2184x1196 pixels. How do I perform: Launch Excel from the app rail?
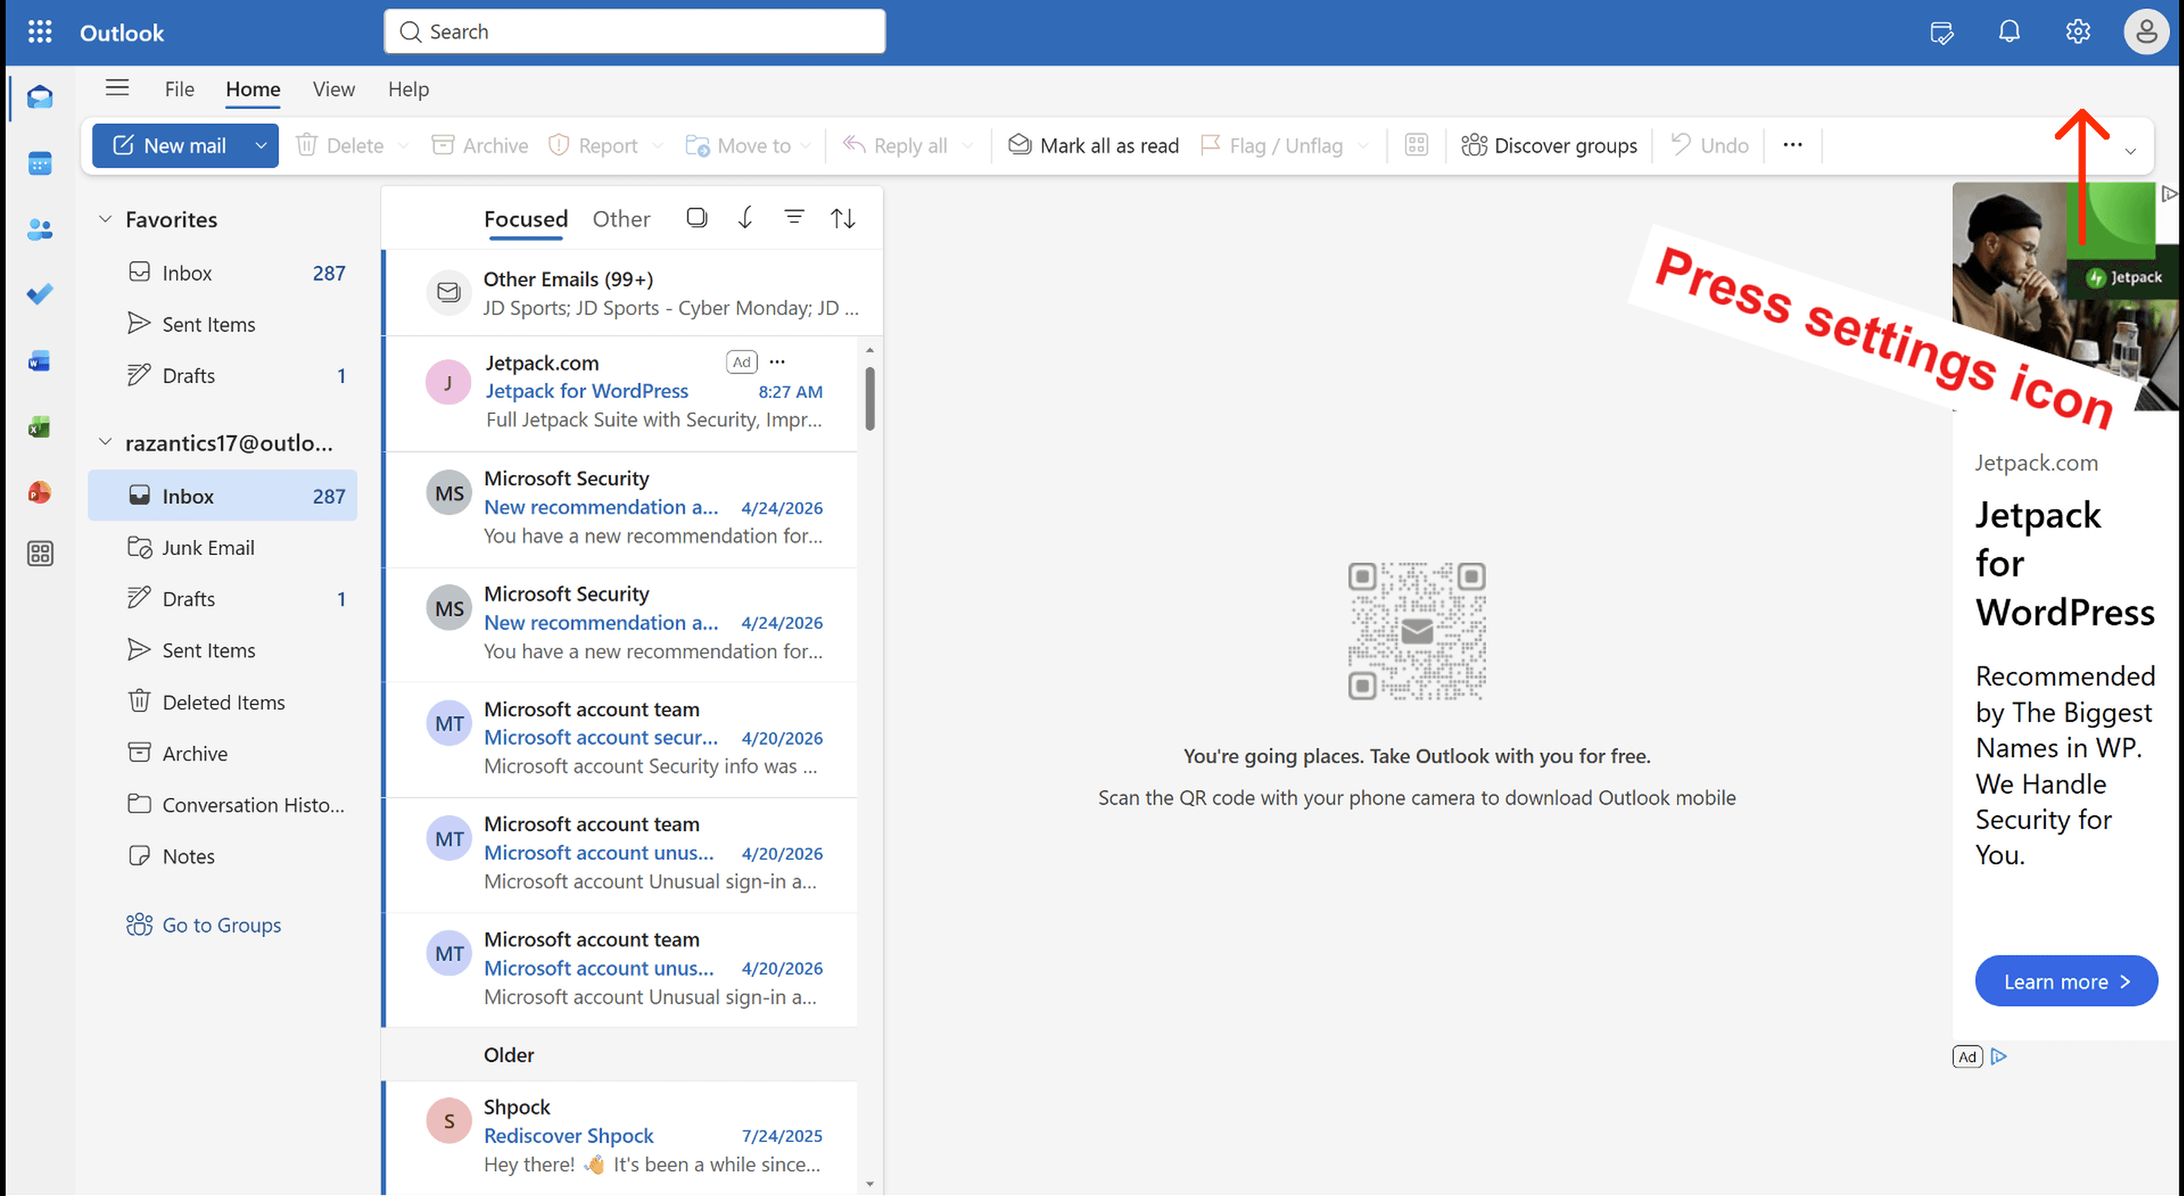pyautogui.click(x=40, y=426)
